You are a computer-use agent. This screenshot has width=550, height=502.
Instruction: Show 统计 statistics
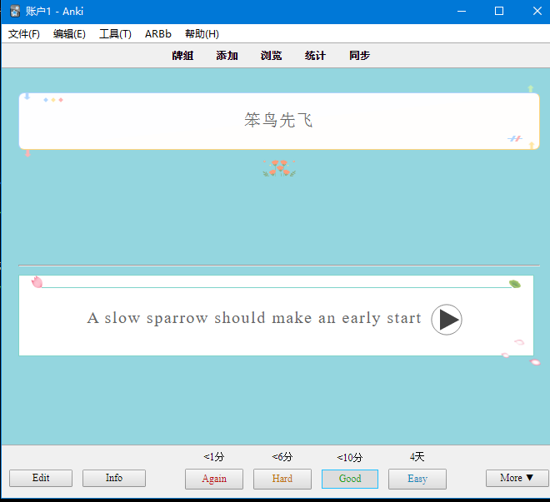315,55
